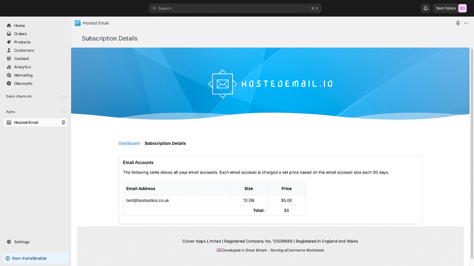Open the Customers section
This screenshot has height=266, width=474.
click(24, 50)
